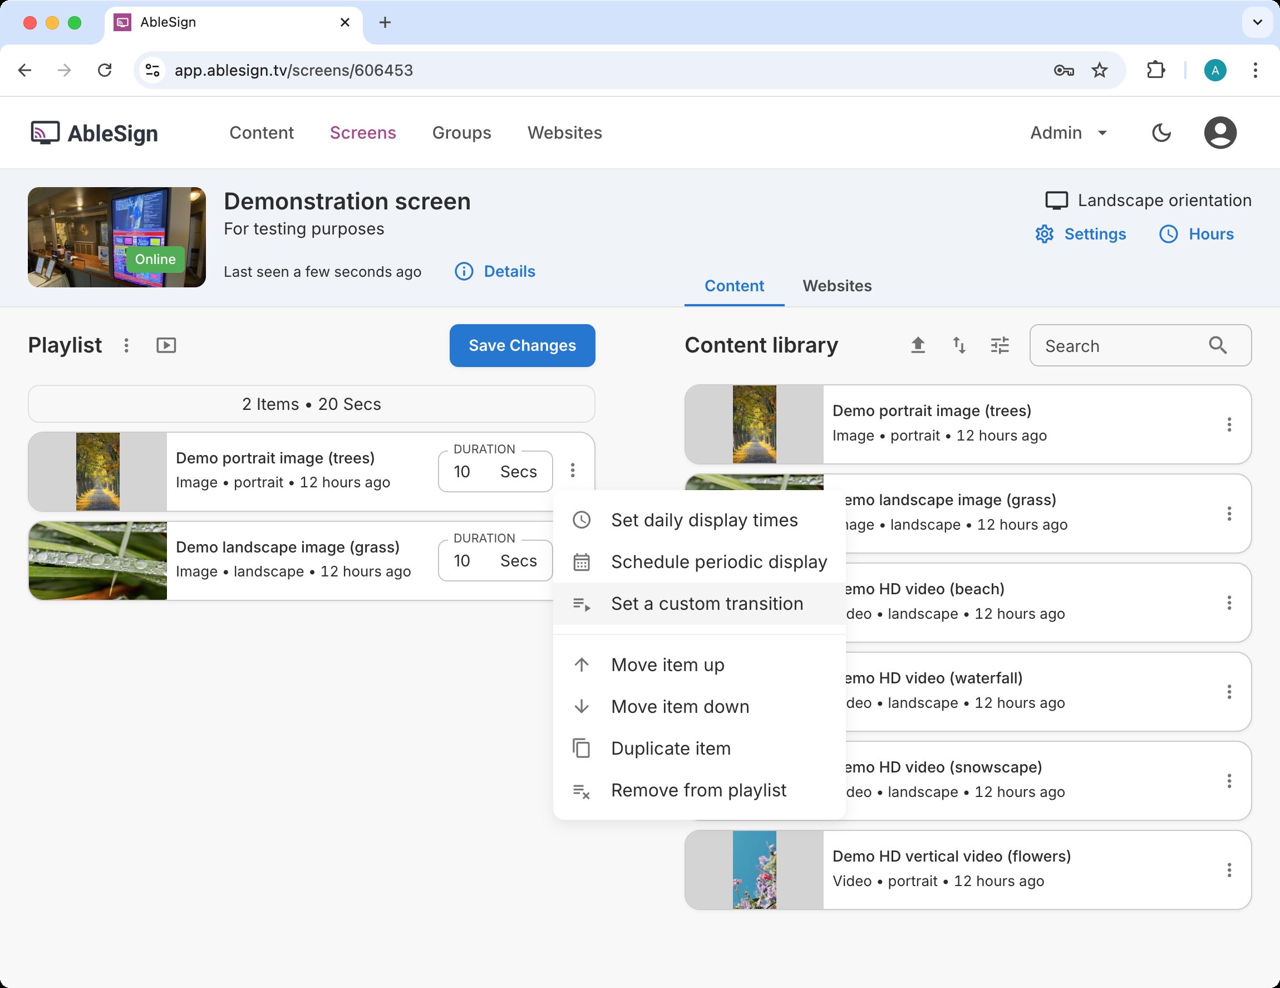
Task: Click the playlist preview play icon
Action: click(x=166, y=345)
